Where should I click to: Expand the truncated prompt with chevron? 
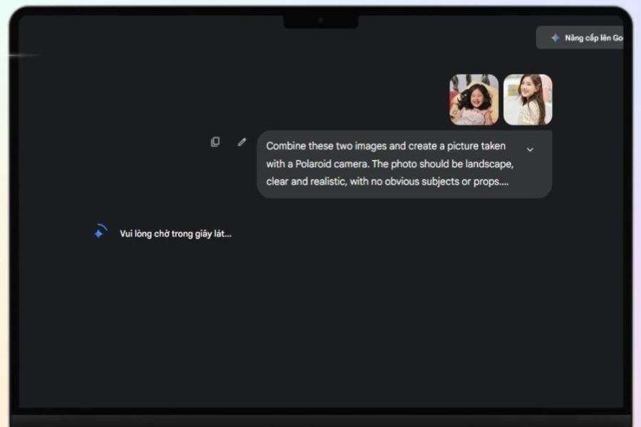(530, 149)
